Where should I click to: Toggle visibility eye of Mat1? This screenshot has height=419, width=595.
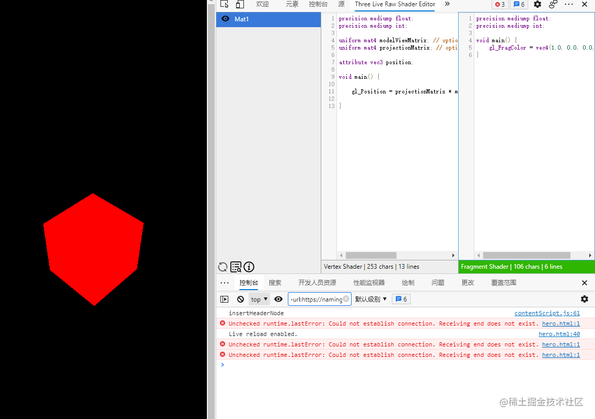(x=225, y=19)
